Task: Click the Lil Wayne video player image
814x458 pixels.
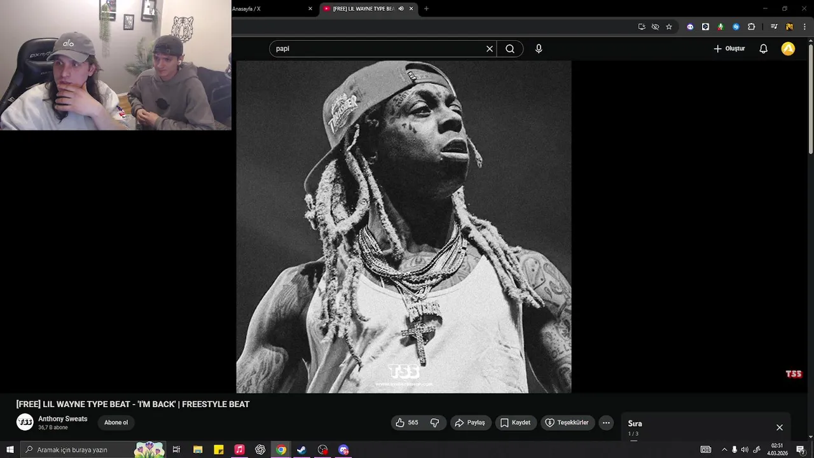Action: pos(404,226)
